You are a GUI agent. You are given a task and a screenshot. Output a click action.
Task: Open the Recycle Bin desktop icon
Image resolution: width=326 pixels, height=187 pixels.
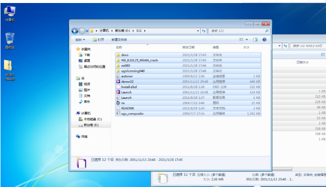10,41
